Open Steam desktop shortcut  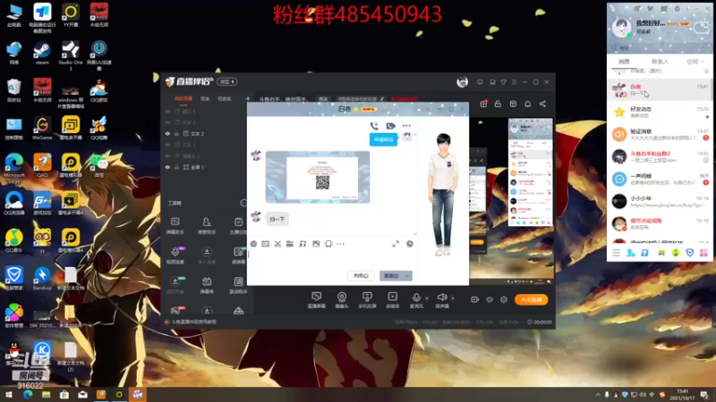point(42,54)
